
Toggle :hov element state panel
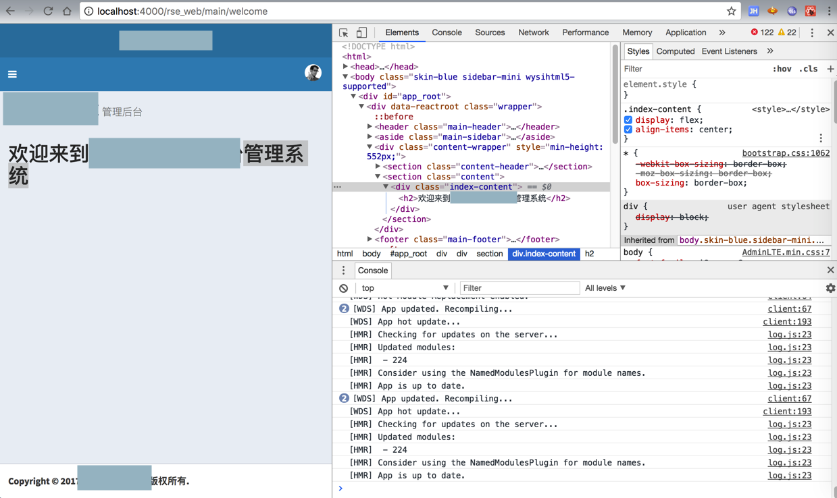click(x=782, y=69)
